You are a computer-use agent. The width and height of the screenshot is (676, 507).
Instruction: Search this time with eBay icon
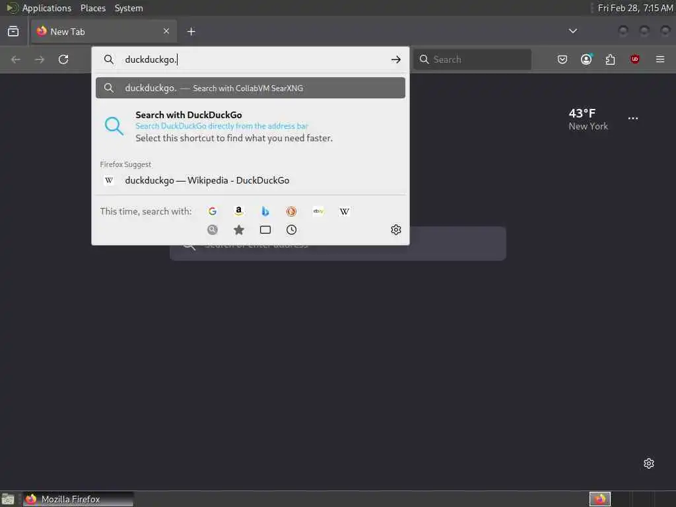318,211
